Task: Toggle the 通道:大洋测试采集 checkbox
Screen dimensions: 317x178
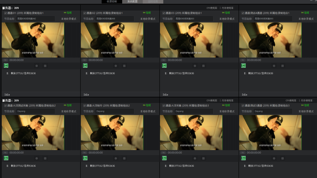Action: [x=5, y=105]
